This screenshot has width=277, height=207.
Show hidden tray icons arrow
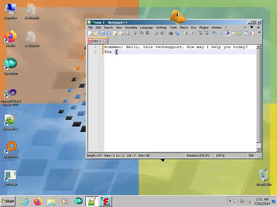pyautogui.click(x=230, y=201)
